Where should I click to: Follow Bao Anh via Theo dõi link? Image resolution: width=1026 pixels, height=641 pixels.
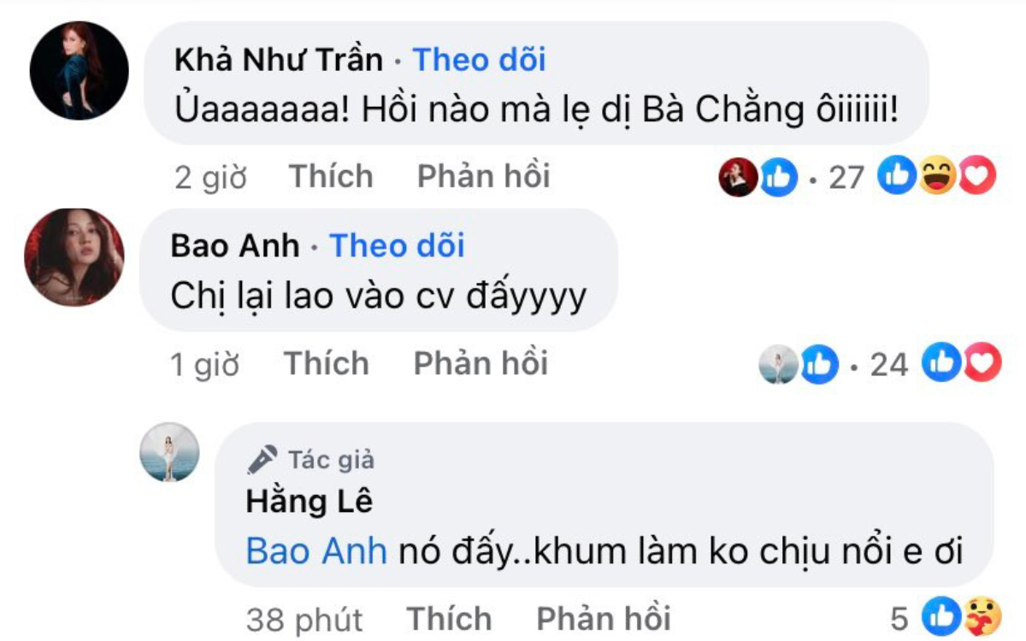(x=397, y=246)
